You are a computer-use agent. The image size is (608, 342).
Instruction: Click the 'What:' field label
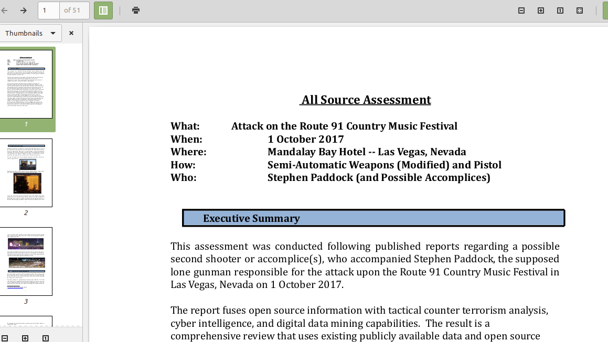click(x=185, y=126)
